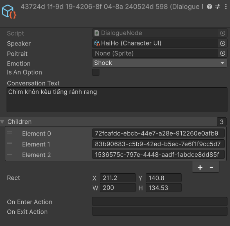Click the Children array size field

tap(222, 122)
